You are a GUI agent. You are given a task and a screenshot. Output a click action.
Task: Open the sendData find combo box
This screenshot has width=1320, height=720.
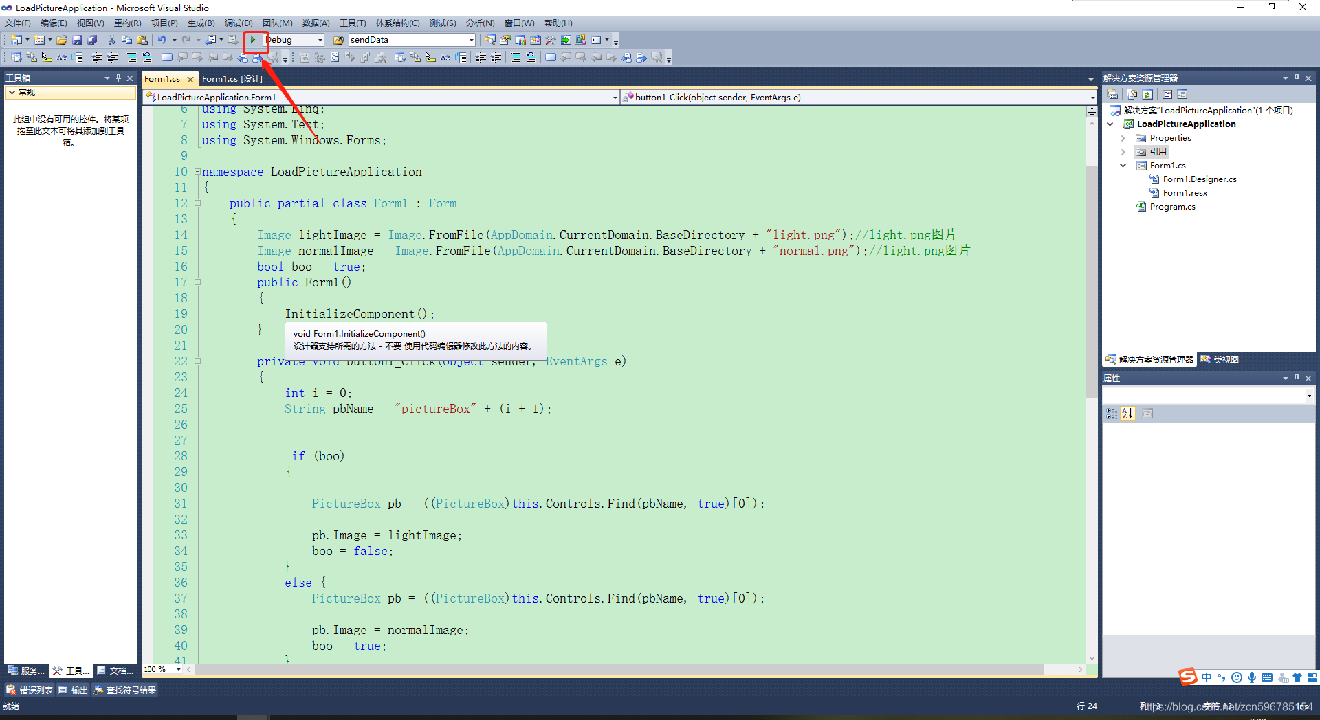click(471, 40)
